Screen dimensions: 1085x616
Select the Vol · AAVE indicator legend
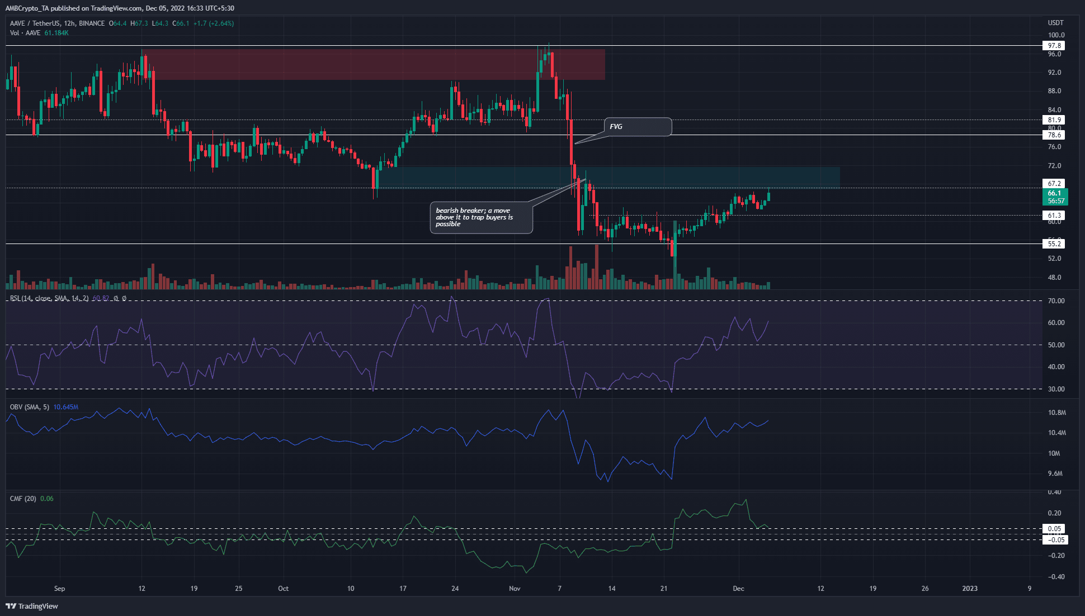(x=25, y=33)
